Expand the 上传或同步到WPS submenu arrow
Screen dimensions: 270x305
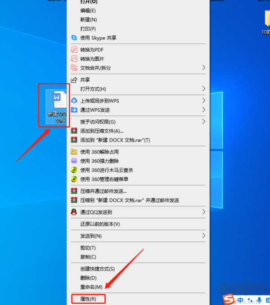click(203, 100)
